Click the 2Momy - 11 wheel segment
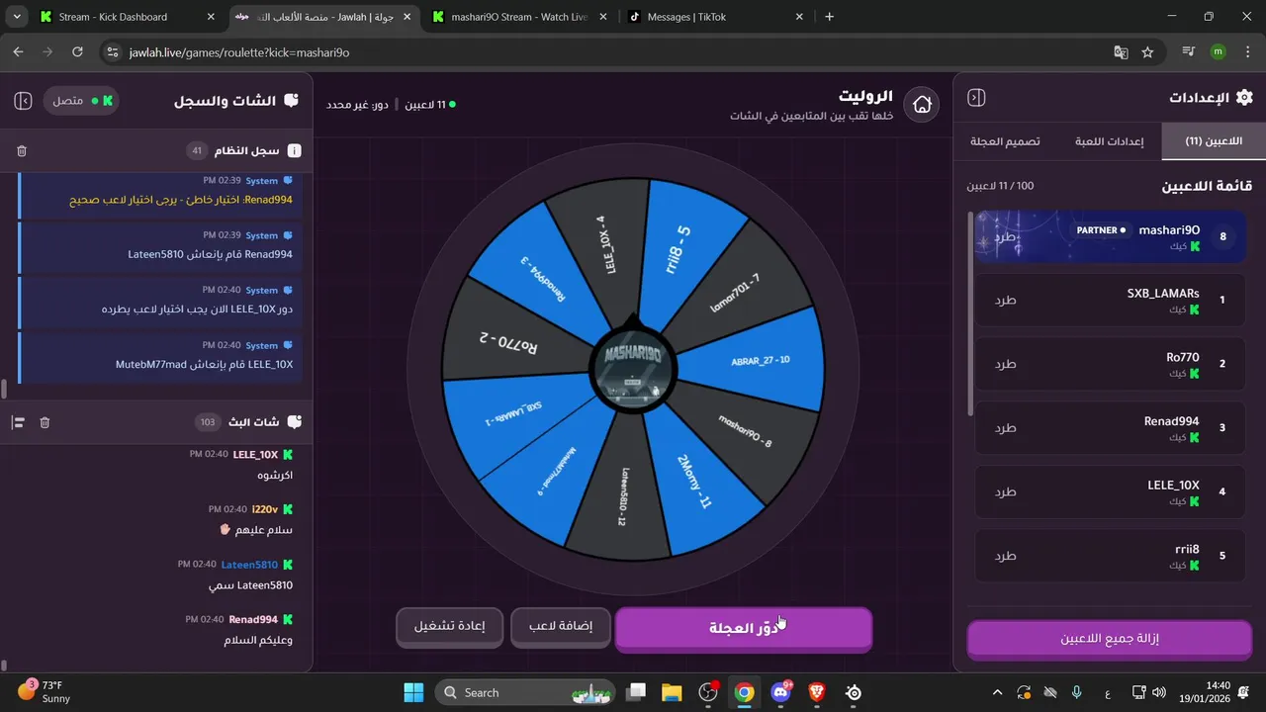The image size is (1266, 712). point(694,482)
